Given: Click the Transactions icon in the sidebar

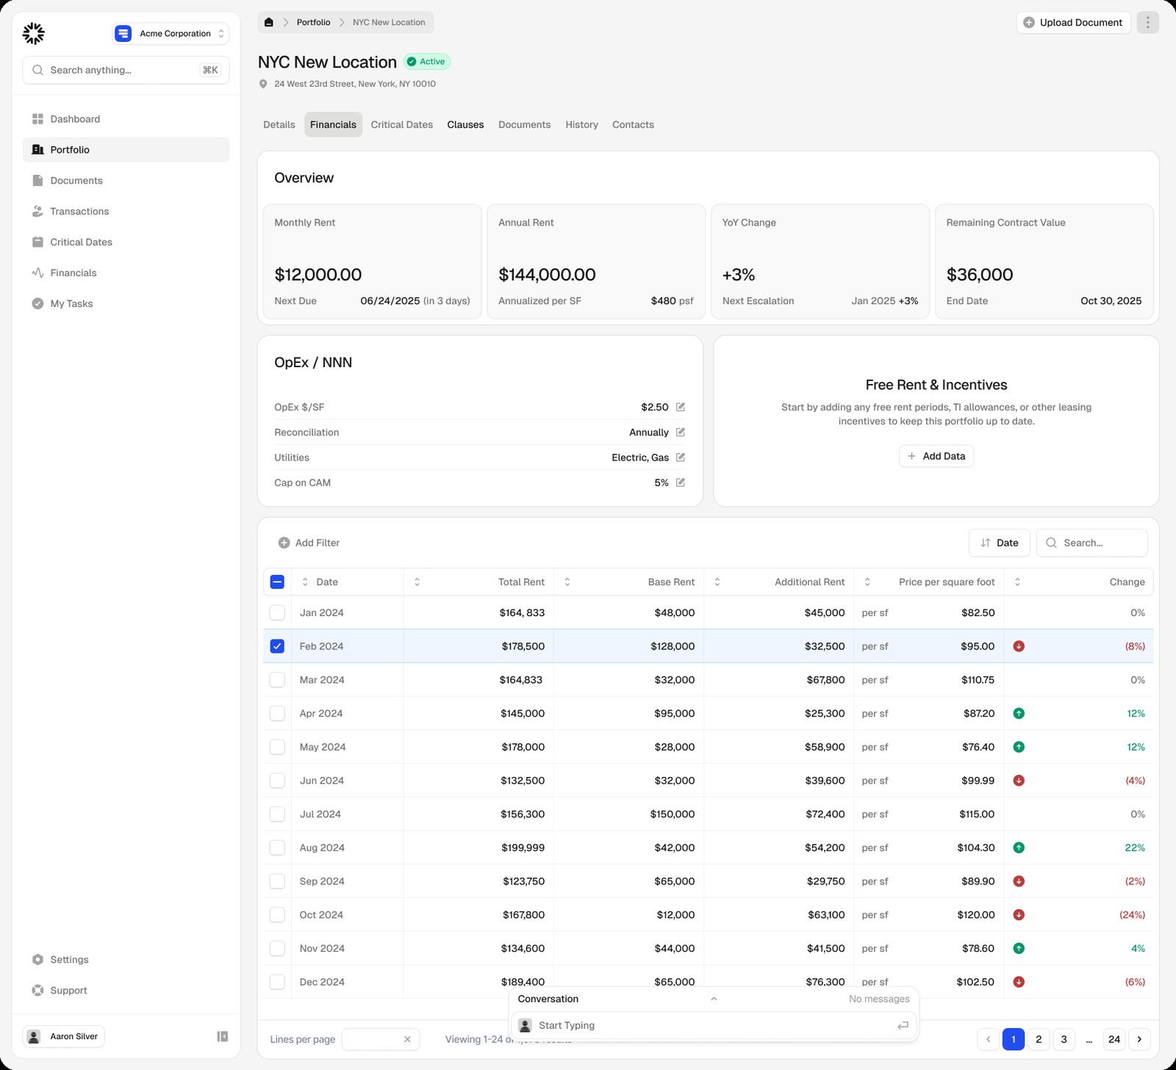Looking at the screenshot, I should (x=37, y=212).
